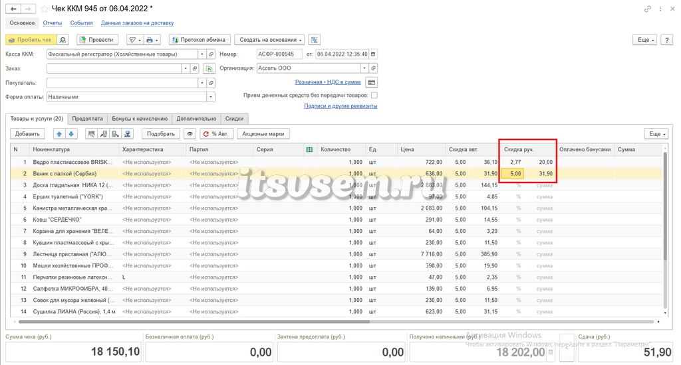Screen dimensions: 681x365
Task: Switch to the Скидки tab
Action: (x=235, y=119)
